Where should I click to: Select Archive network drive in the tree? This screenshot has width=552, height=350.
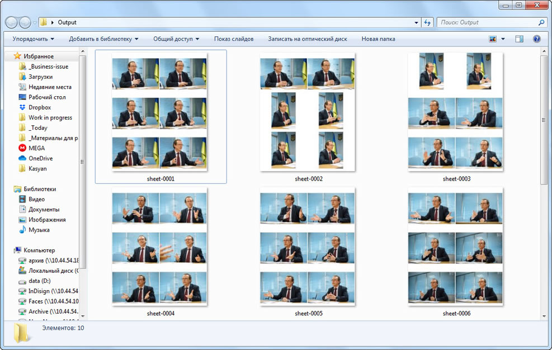coord(53,311)
